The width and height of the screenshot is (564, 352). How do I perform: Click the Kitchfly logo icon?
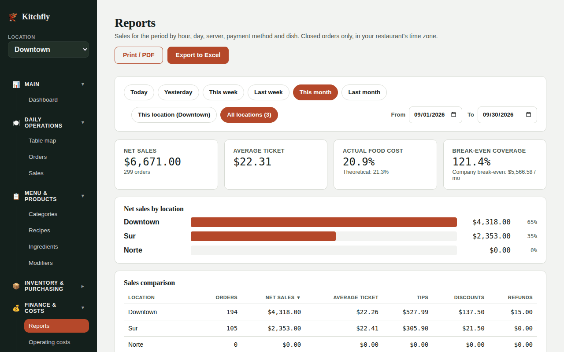(x=13, y=17)
